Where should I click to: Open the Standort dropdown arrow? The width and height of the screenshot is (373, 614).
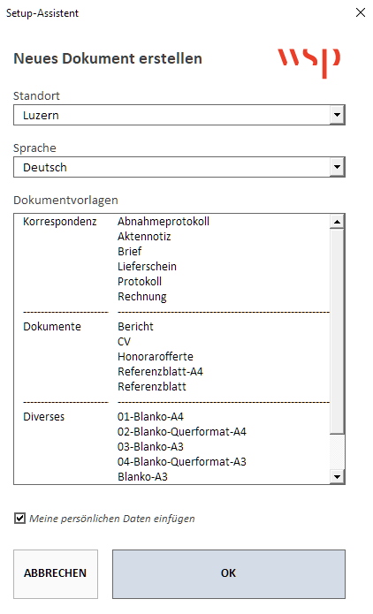tap(337, 115)
